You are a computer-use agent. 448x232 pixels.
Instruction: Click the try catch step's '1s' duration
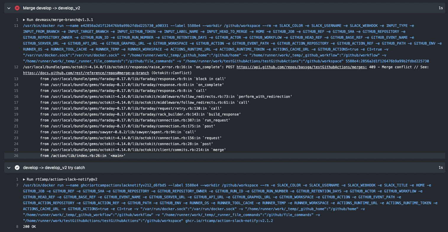pyautogui.click(x=441, y=168)
